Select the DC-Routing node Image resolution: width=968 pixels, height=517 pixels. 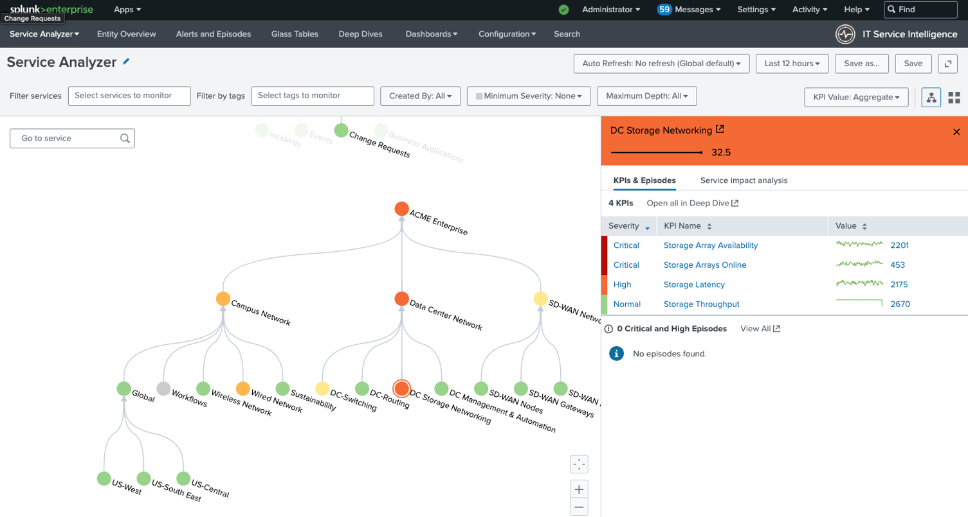[x=362, y=389]
